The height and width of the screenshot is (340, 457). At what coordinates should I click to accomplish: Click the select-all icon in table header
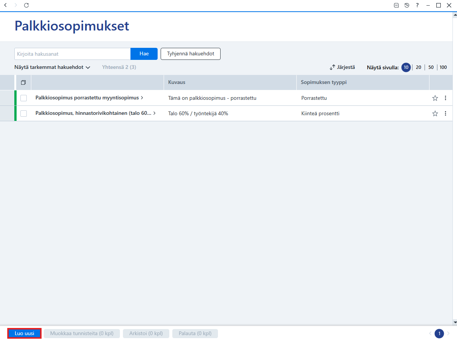[23, 82]
